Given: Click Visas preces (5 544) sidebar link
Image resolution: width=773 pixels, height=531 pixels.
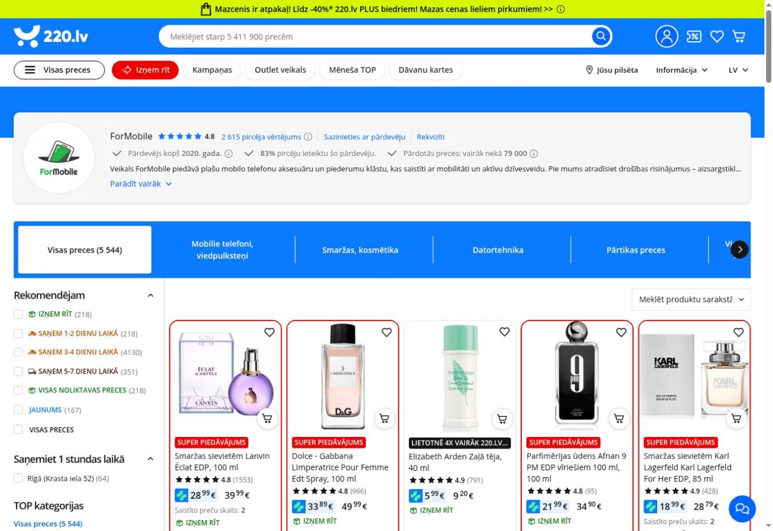Looking at the screenshot, I should coord(48,524).
